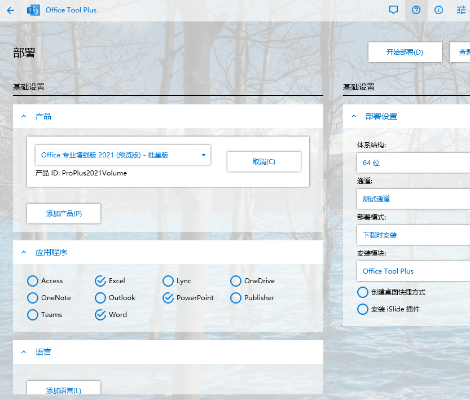Click the 取消(C) button
The image size is (470, 400).
tap(264, 162)
